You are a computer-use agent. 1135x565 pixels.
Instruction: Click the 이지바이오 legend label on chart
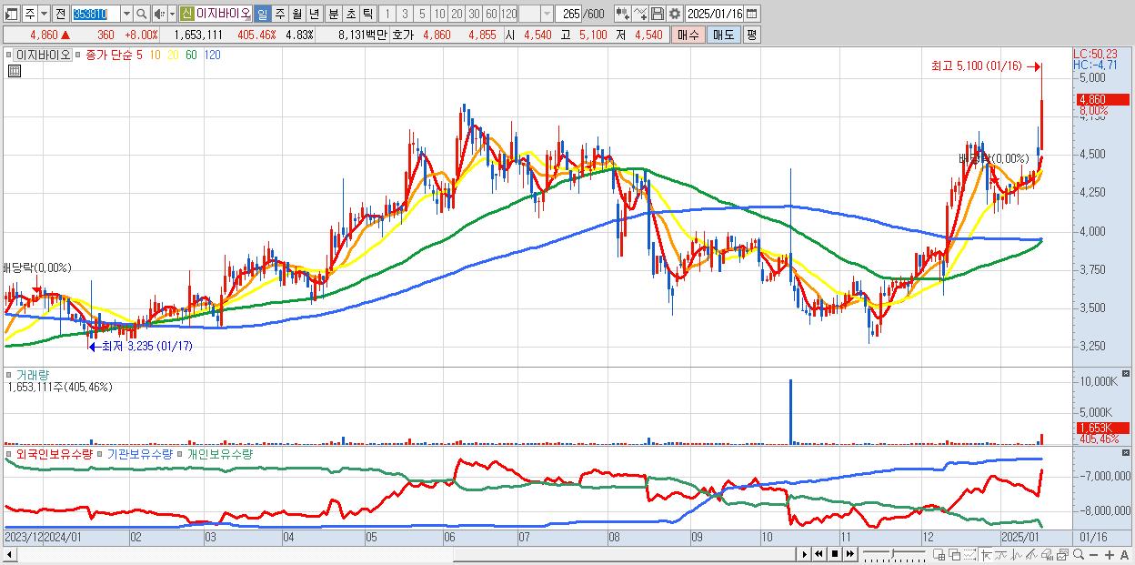tap(45, 55)
